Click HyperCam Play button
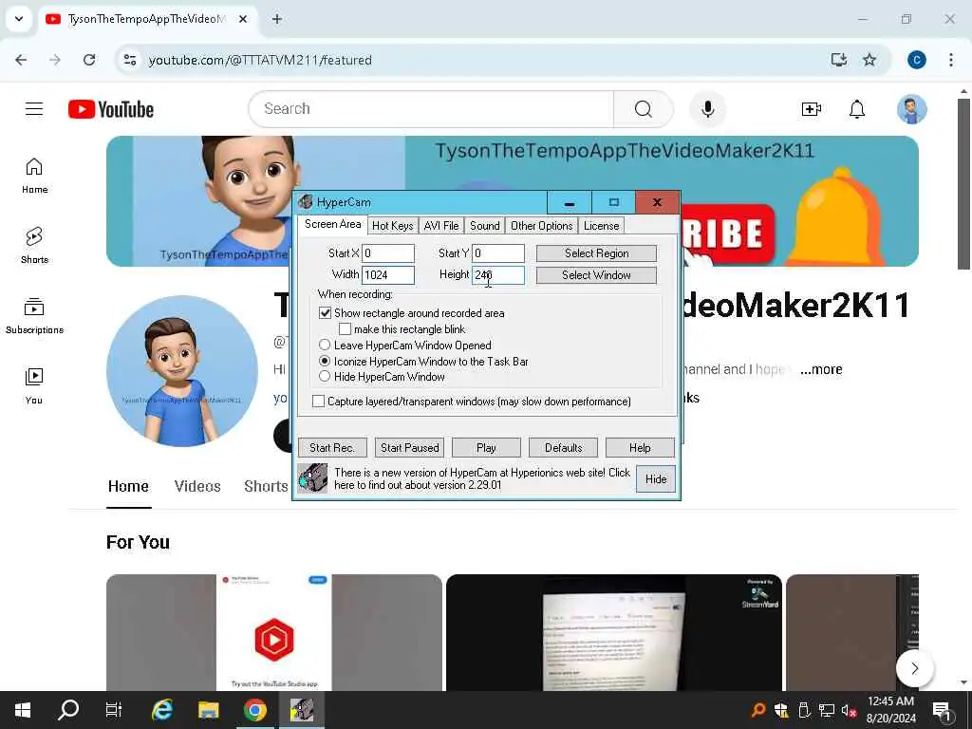The width and height of the screenshot is (972, 729). pyautogui.click(x=486, y=448)
